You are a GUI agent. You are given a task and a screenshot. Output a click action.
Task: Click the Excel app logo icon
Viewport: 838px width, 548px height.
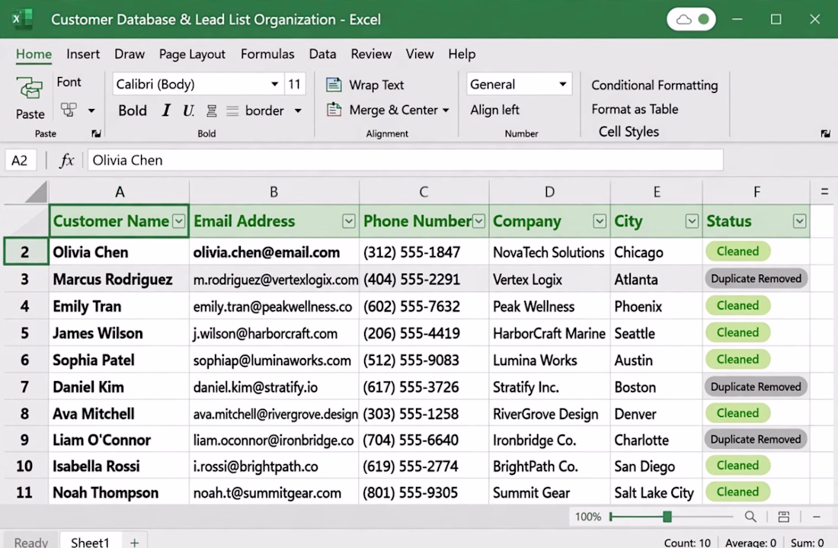point(21,19)
